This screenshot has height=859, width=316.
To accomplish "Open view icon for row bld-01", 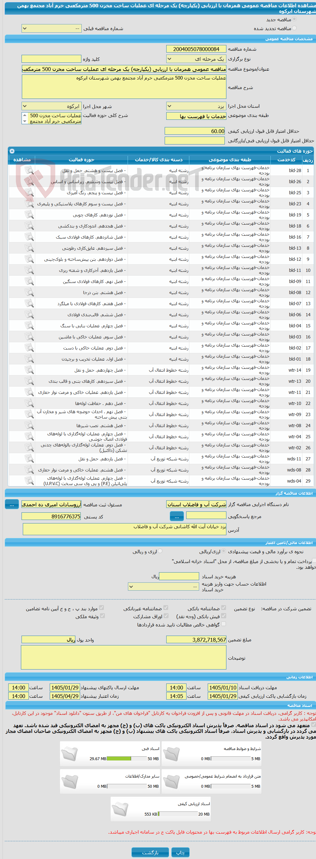I will (x=29, y=359).
